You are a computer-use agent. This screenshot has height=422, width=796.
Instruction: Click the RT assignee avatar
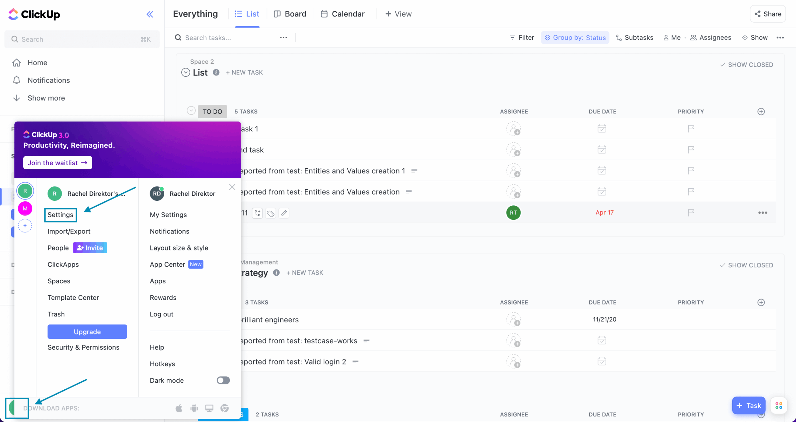(x=513, y=213)
